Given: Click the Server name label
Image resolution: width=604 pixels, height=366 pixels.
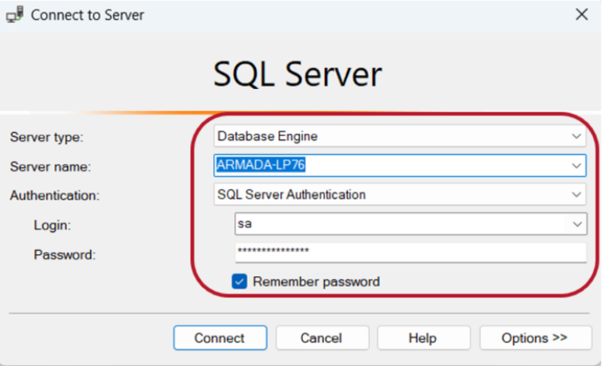Looking at the screenshot, I should point(50,166).
